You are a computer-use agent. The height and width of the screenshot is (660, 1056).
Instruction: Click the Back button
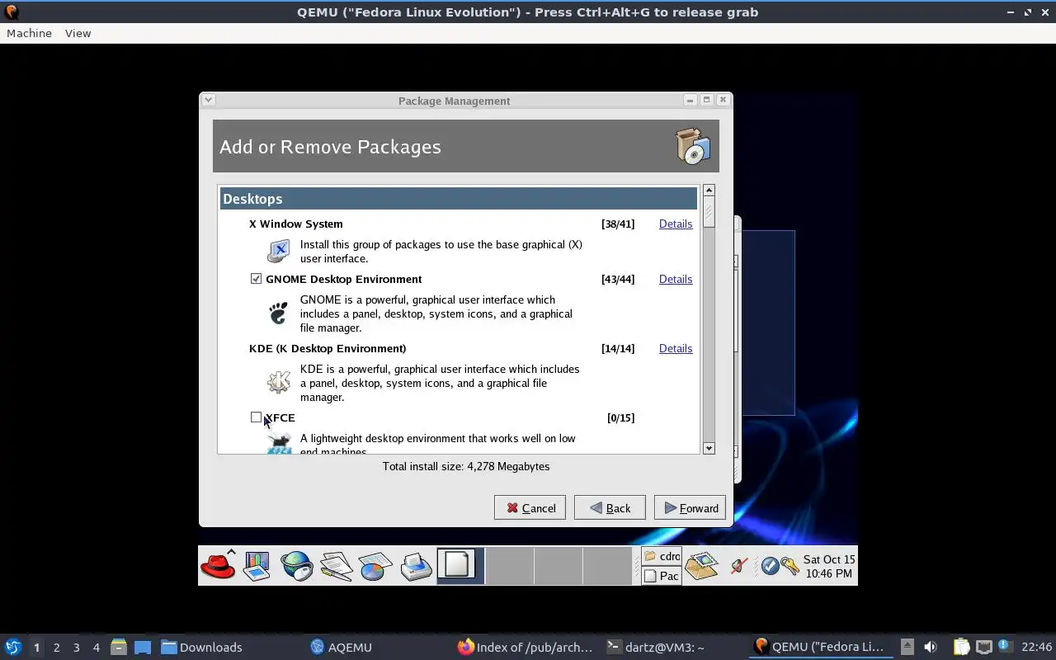[610, 507]
